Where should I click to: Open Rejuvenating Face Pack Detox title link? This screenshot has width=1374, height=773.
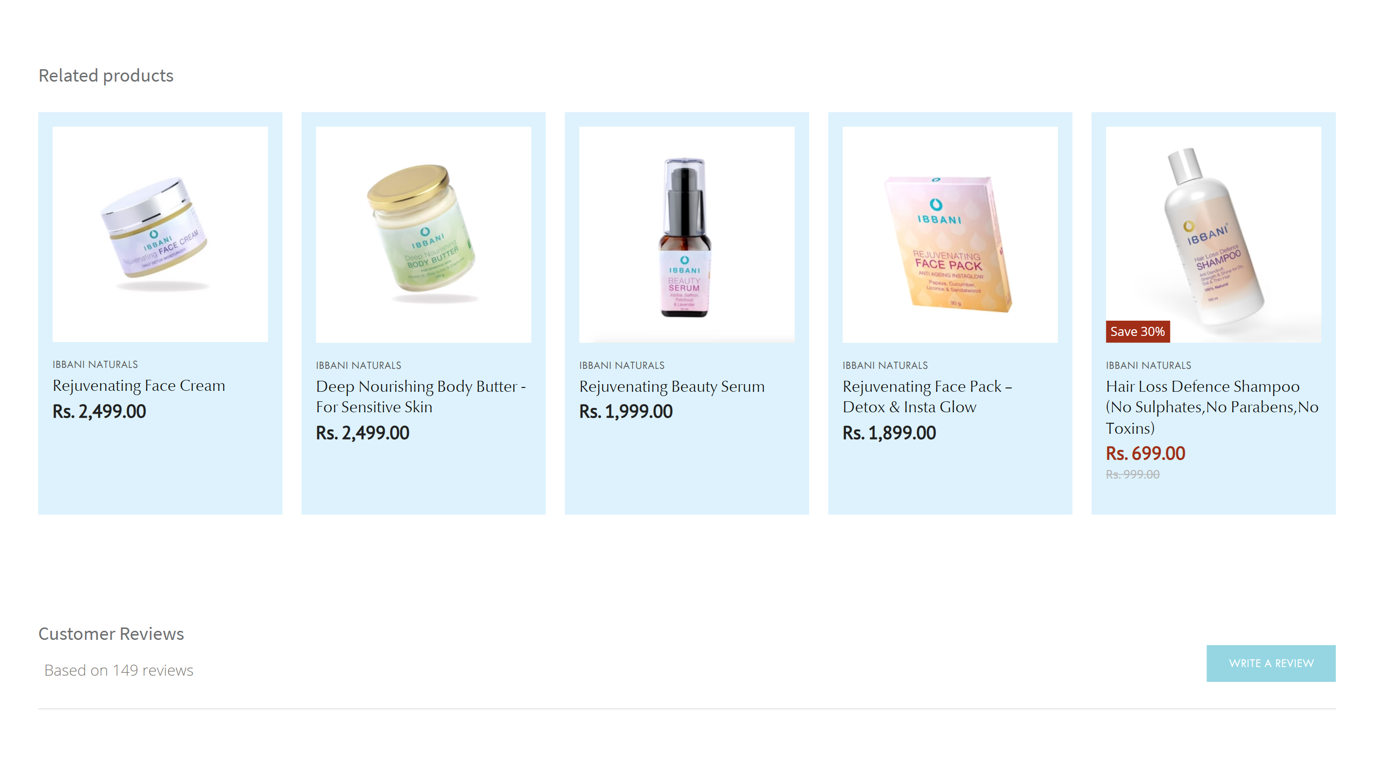coord(927,397)
